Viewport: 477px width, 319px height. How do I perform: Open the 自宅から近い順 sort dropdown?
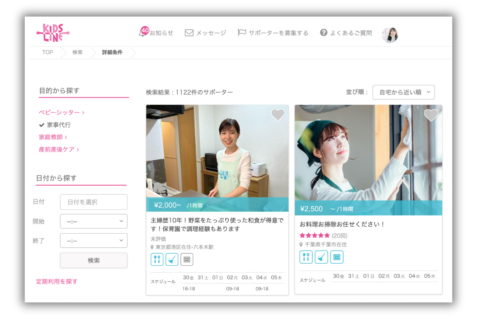click(403, 92)
